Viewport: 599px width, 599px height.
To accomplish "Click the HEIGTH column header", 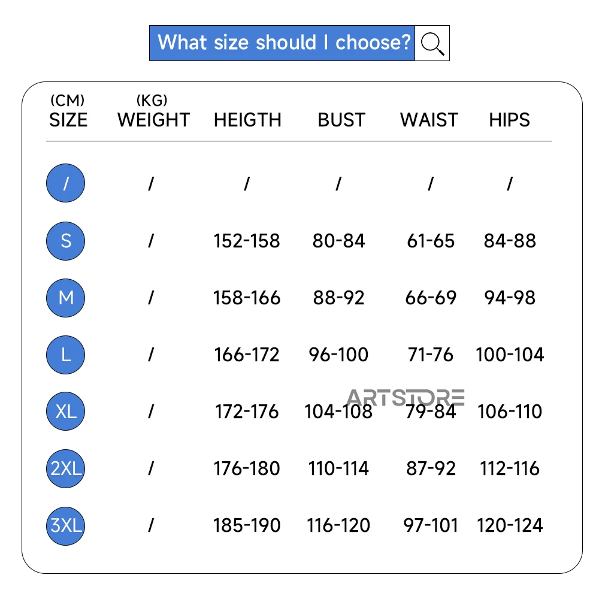I will click(x=247, y=120).
